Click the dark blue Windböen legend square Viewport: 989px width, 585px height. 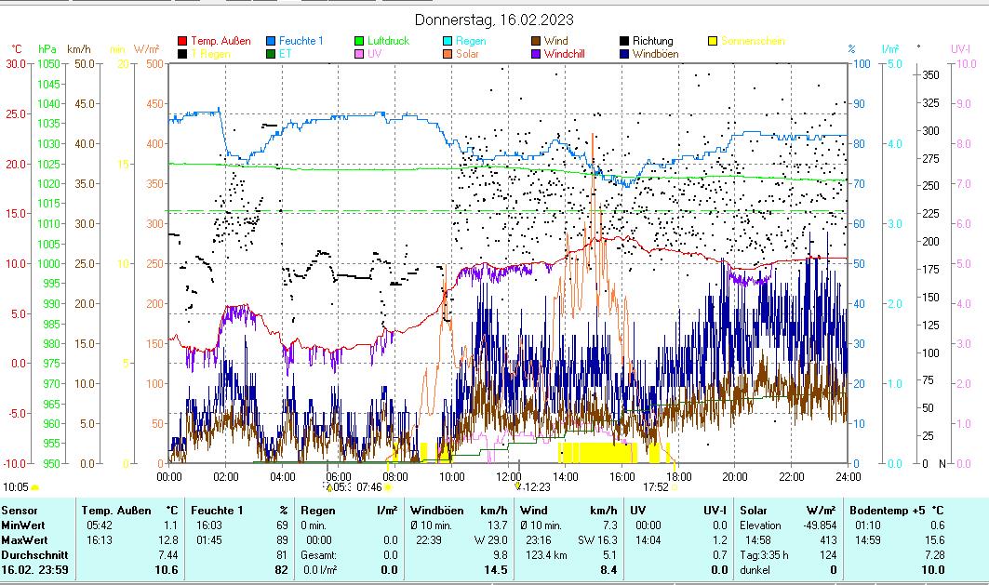(624, 54)
